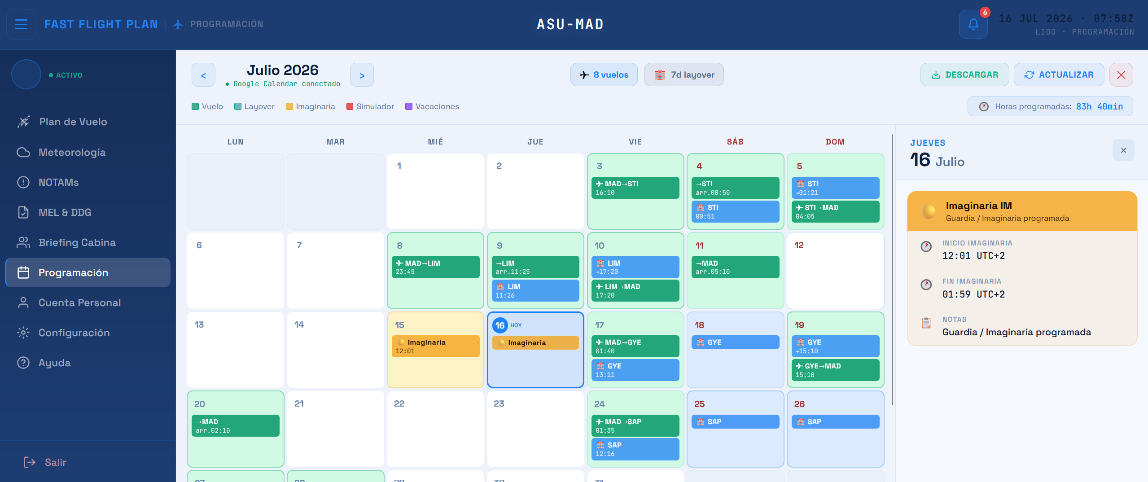Click the 8 vuelos filter chip
Image resolution: width=1148 pixels, height=482 pixels.
pyautogui.click(x=604, y=74)
